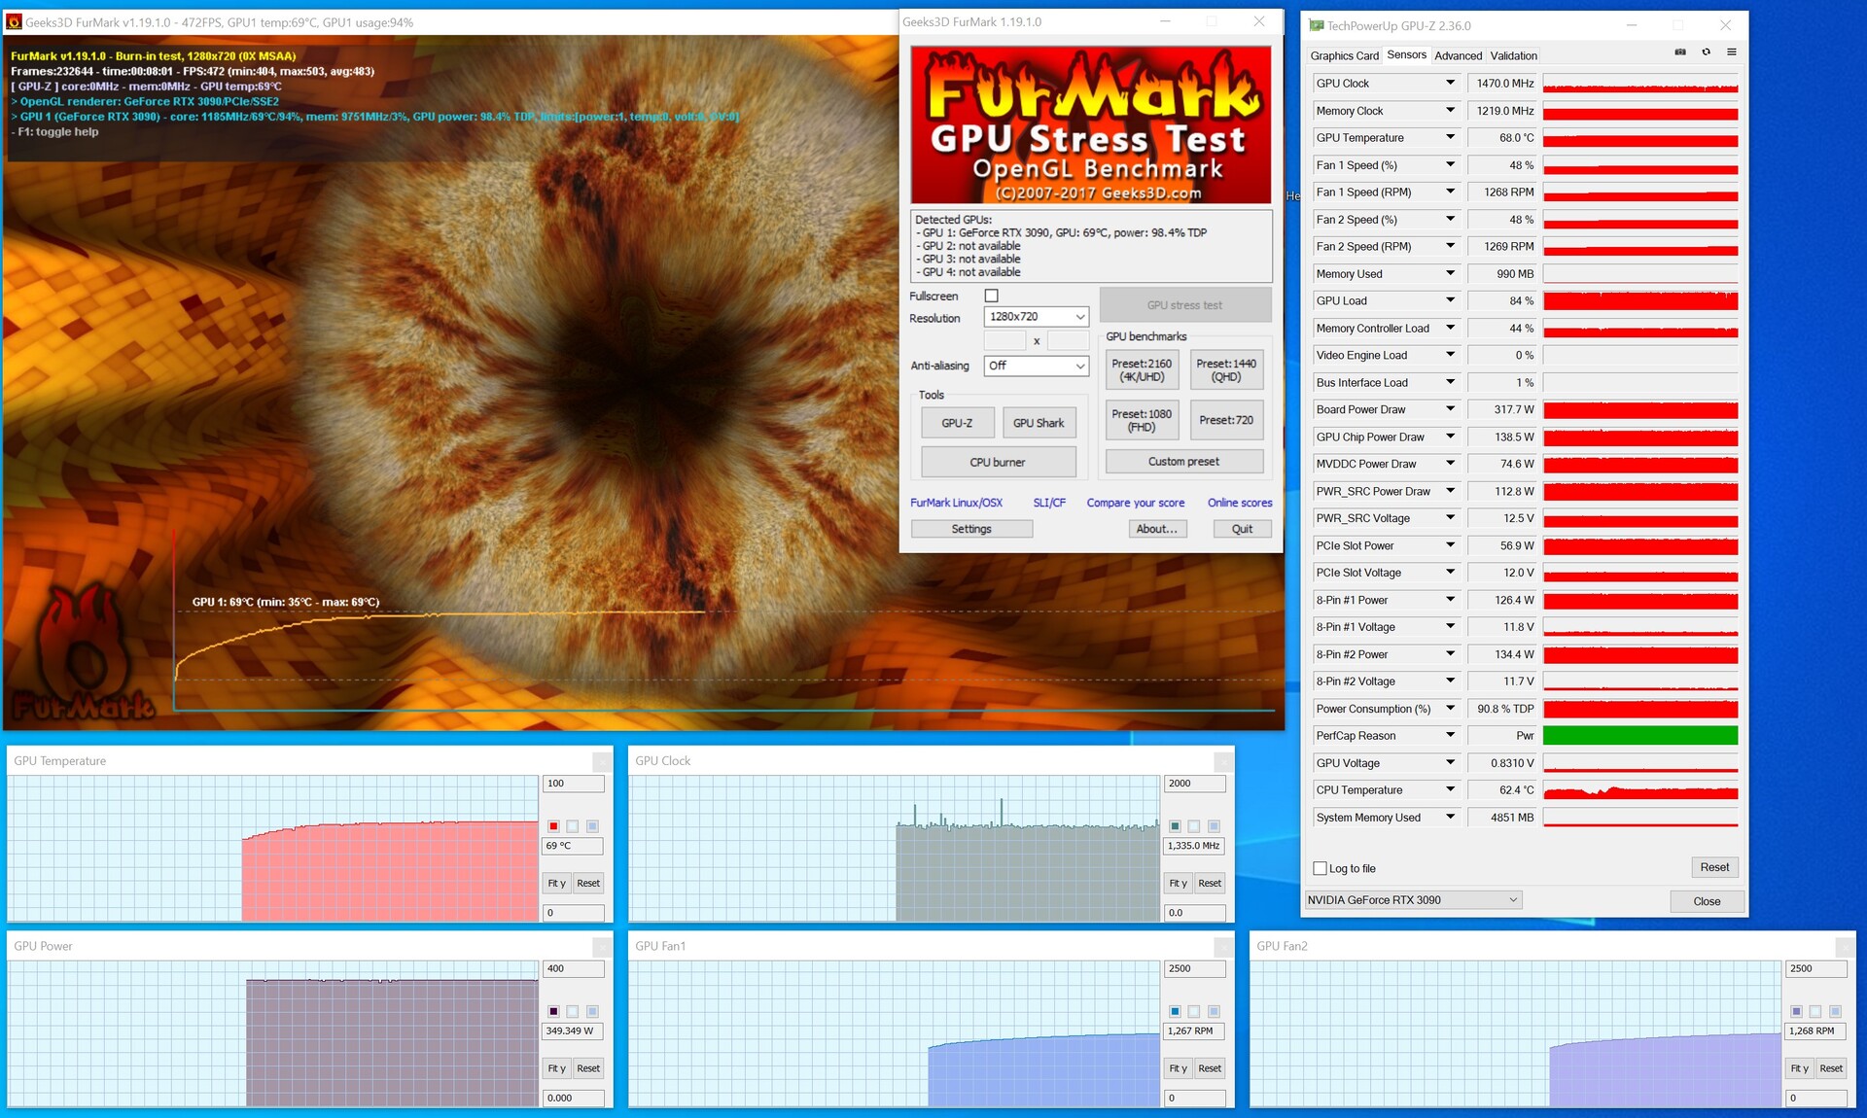Expand the GPU Temperature sensor dropdown arrow

pos(1450,137)
